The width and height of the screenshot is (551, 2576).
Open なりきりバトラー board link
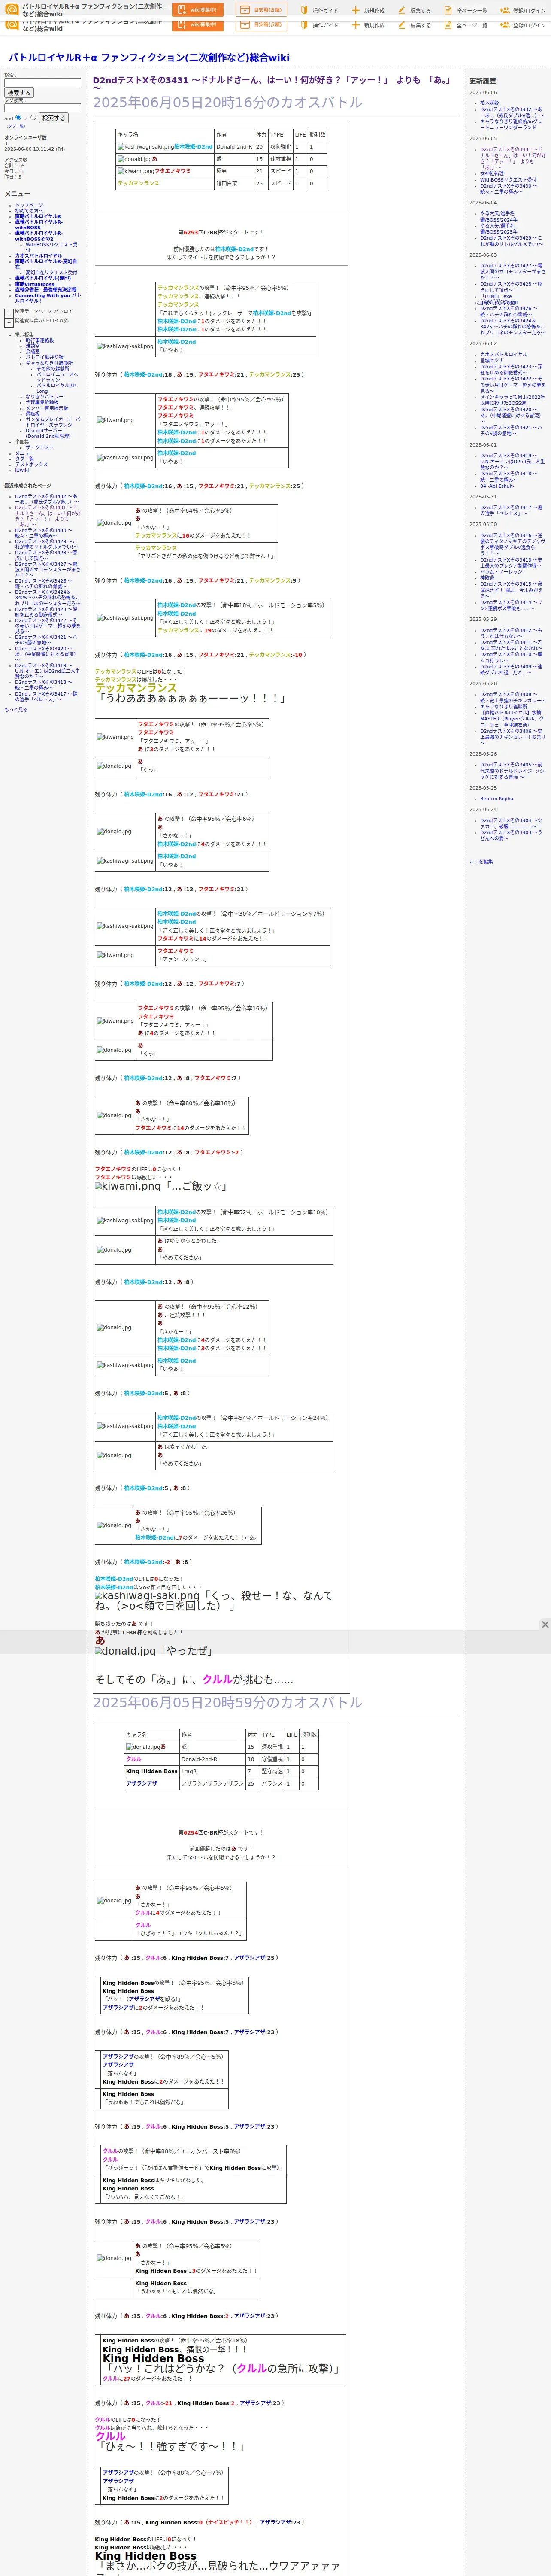tap(44, 397)
